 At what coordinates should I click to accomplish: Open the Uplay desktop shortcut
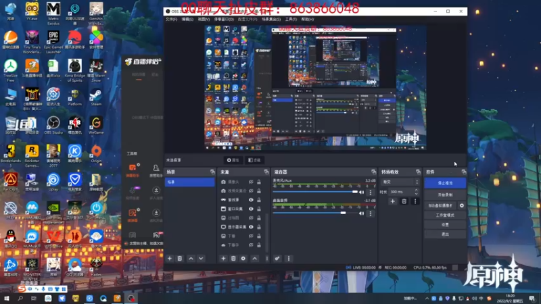53,182
